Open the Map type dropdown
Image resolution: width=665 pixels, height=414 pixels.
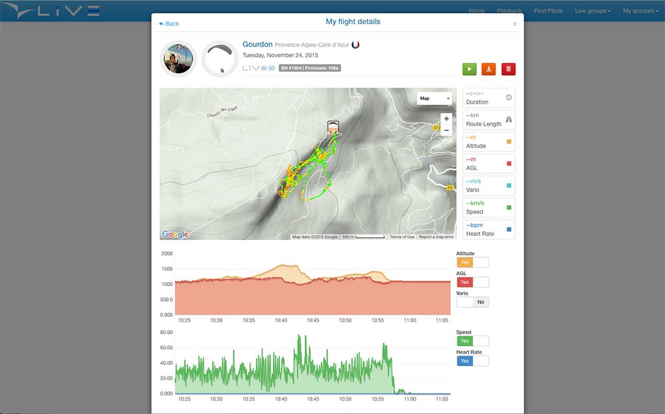pos(434,98)
